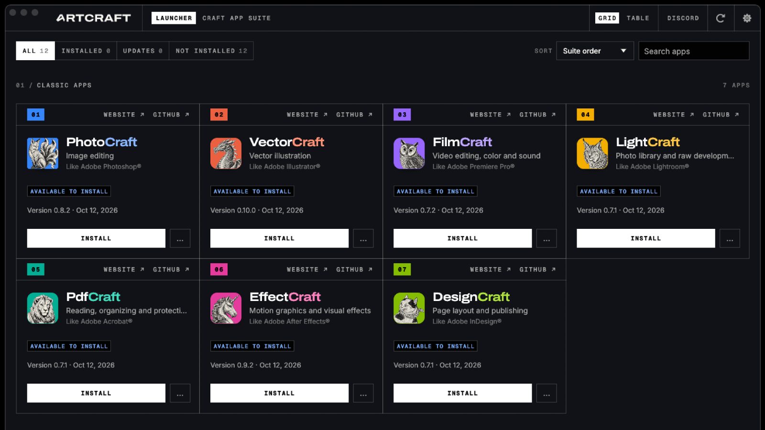Screen dimensions: 765x430
Task: Click the ArtCraft logo
Action: click(x=93, y=18)
